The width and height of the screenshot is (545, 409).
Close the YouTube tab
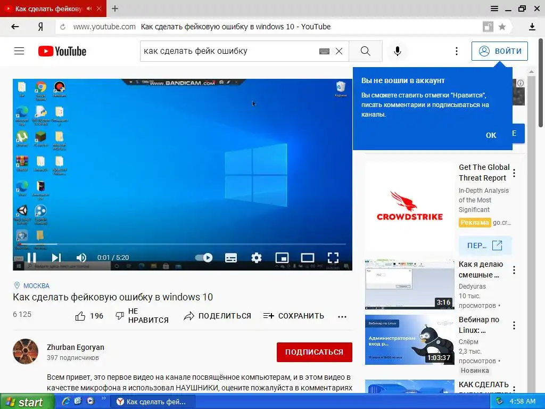[99, 9]
